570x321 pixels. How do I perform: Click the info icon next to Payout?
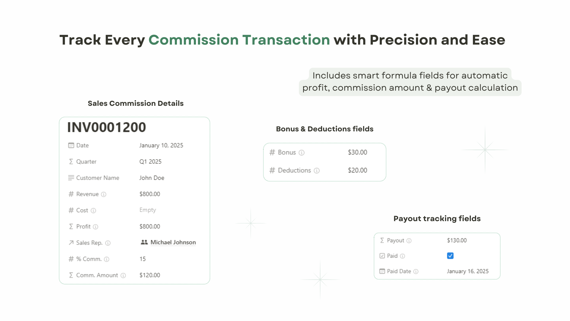pyautogui.click(x=409, y=241)
